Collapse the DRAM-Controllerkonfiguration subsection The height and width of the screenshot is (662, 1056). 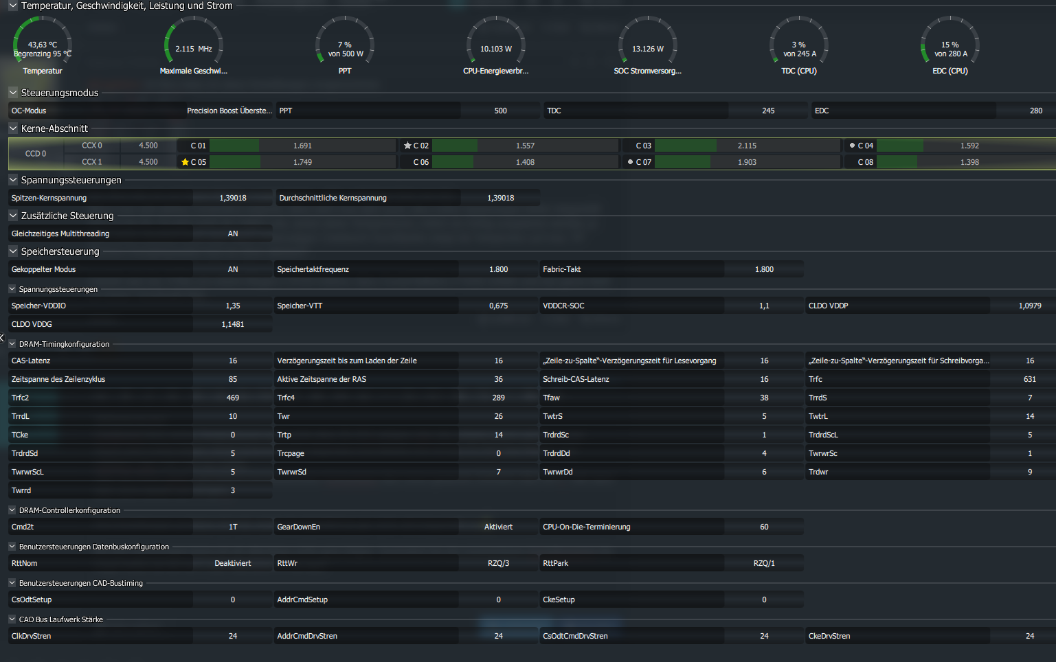coord(12,510)
